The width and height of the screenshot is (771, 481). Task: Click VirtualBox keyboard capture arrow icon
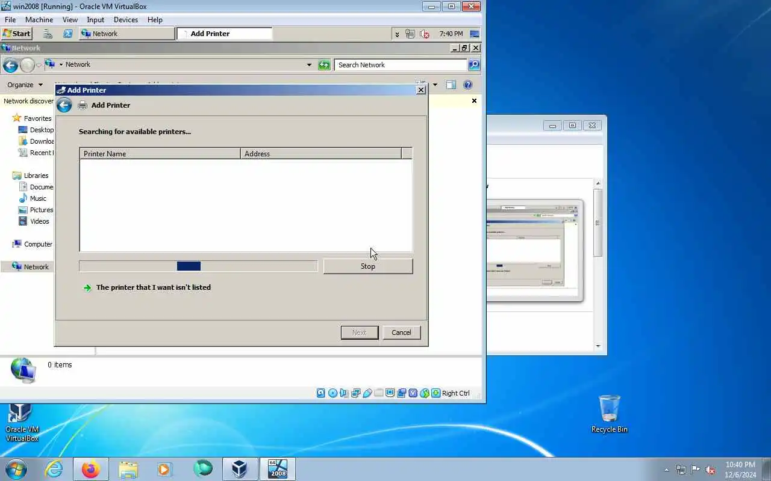click(435, 393)
